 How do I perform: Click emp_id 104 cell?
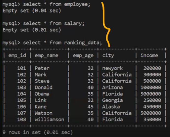coord(22,94)
